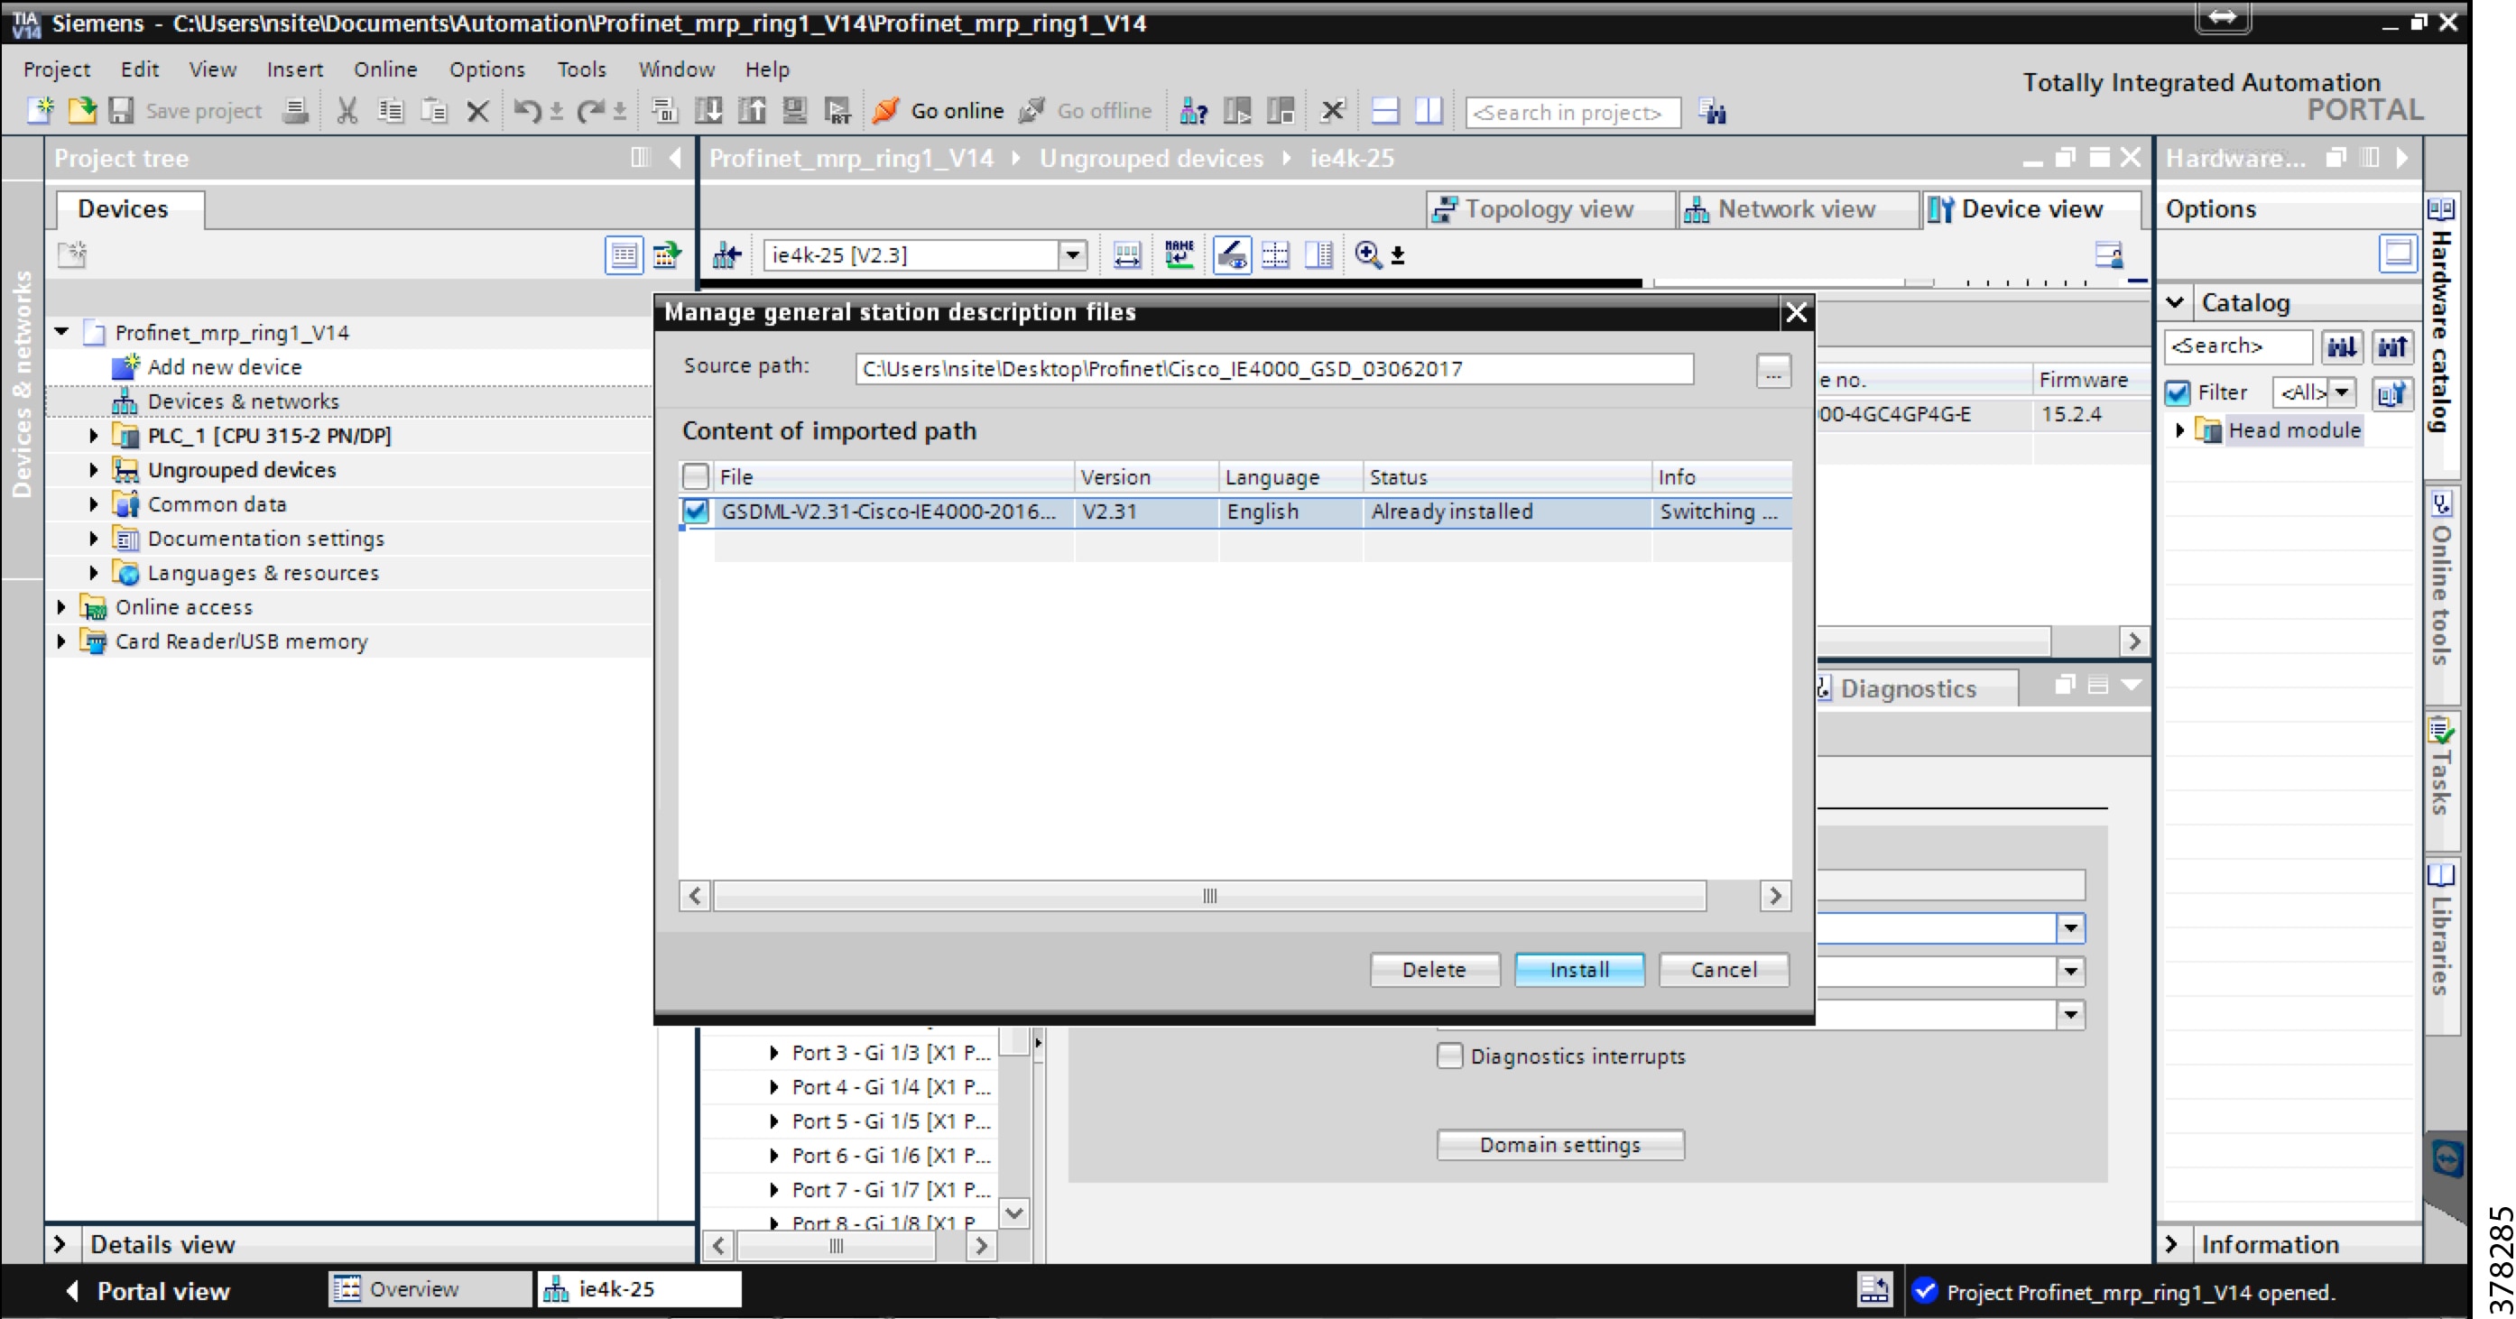Open the Help menu
Viewport: 2516px width, 1319px height.
click(767, 69)
